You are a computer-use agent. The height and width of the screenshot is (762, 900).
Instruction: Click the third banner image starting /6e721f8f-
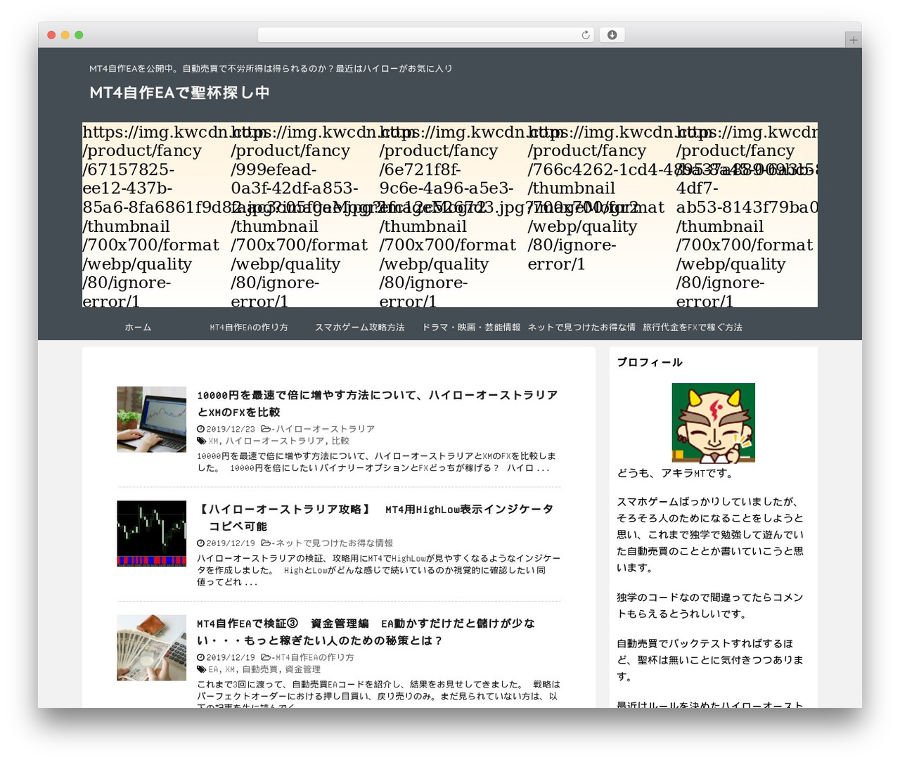click(453, 215)
